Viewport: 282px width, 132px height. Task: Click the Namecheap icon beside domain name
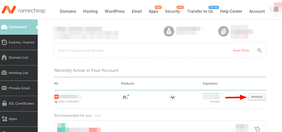coord(56,96)
